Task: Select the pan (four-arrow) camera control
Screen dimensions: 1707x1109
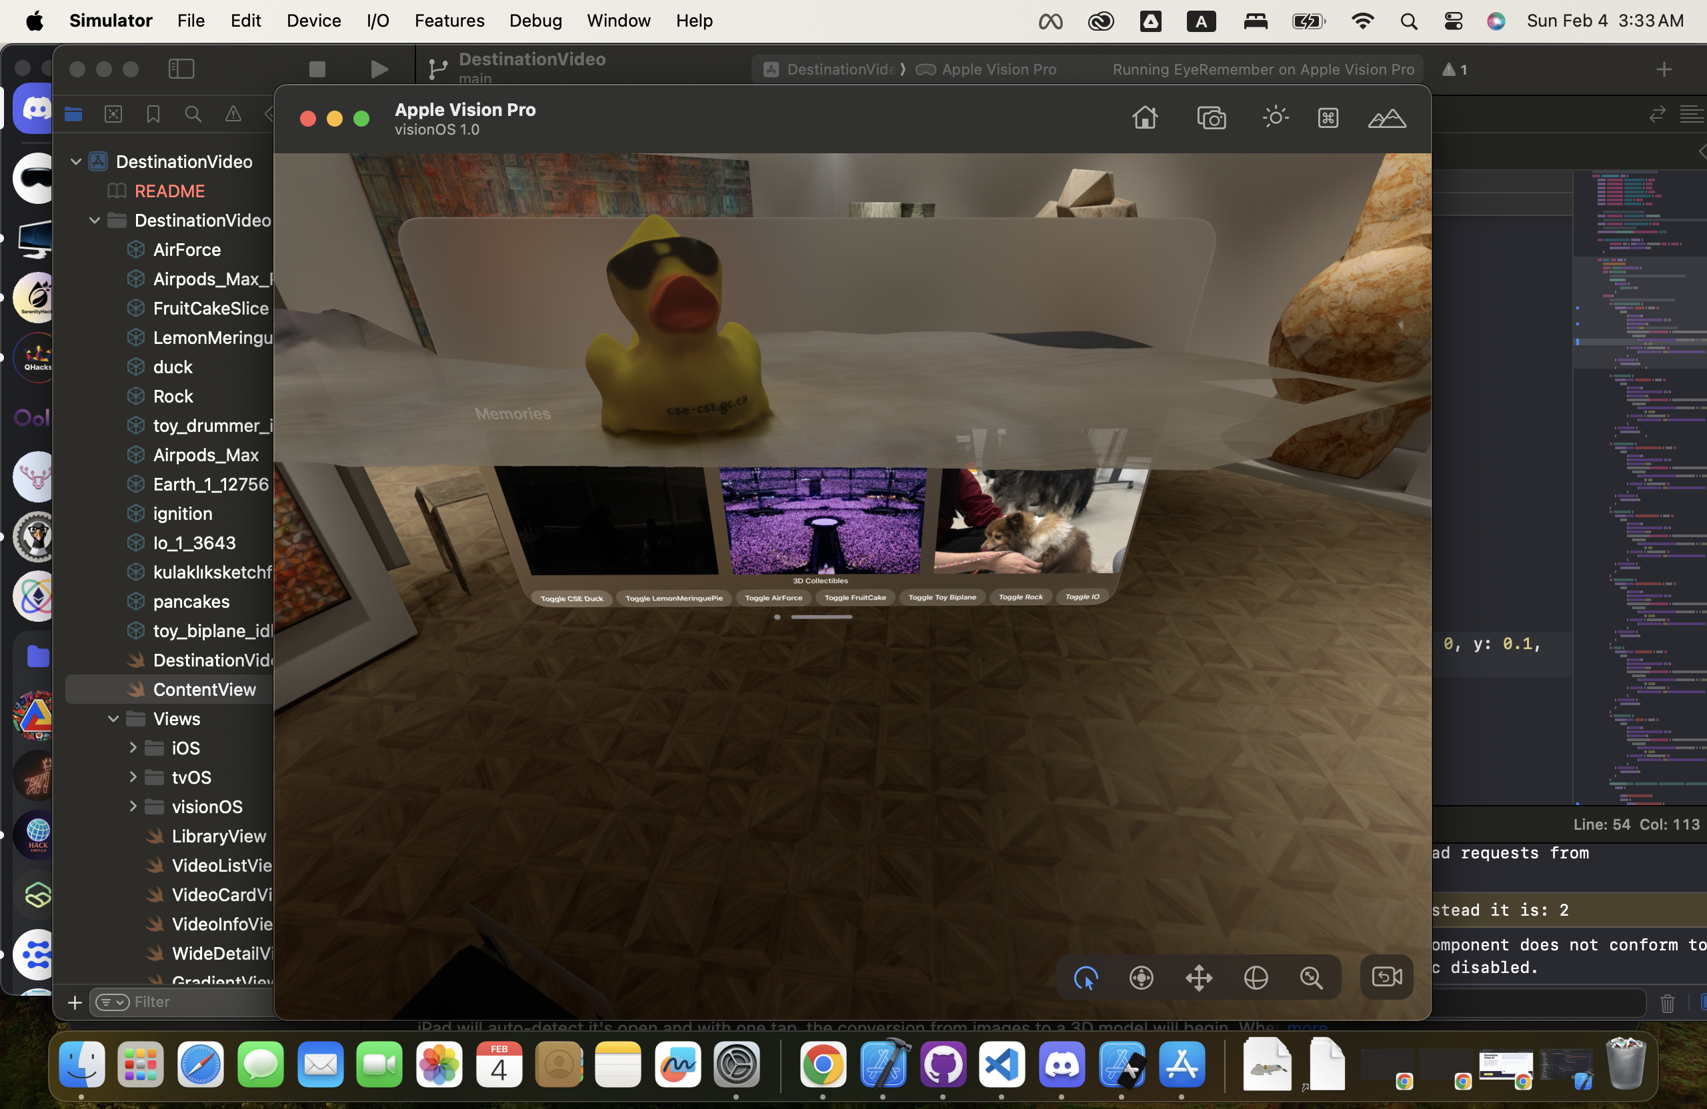Action: 1198,977
